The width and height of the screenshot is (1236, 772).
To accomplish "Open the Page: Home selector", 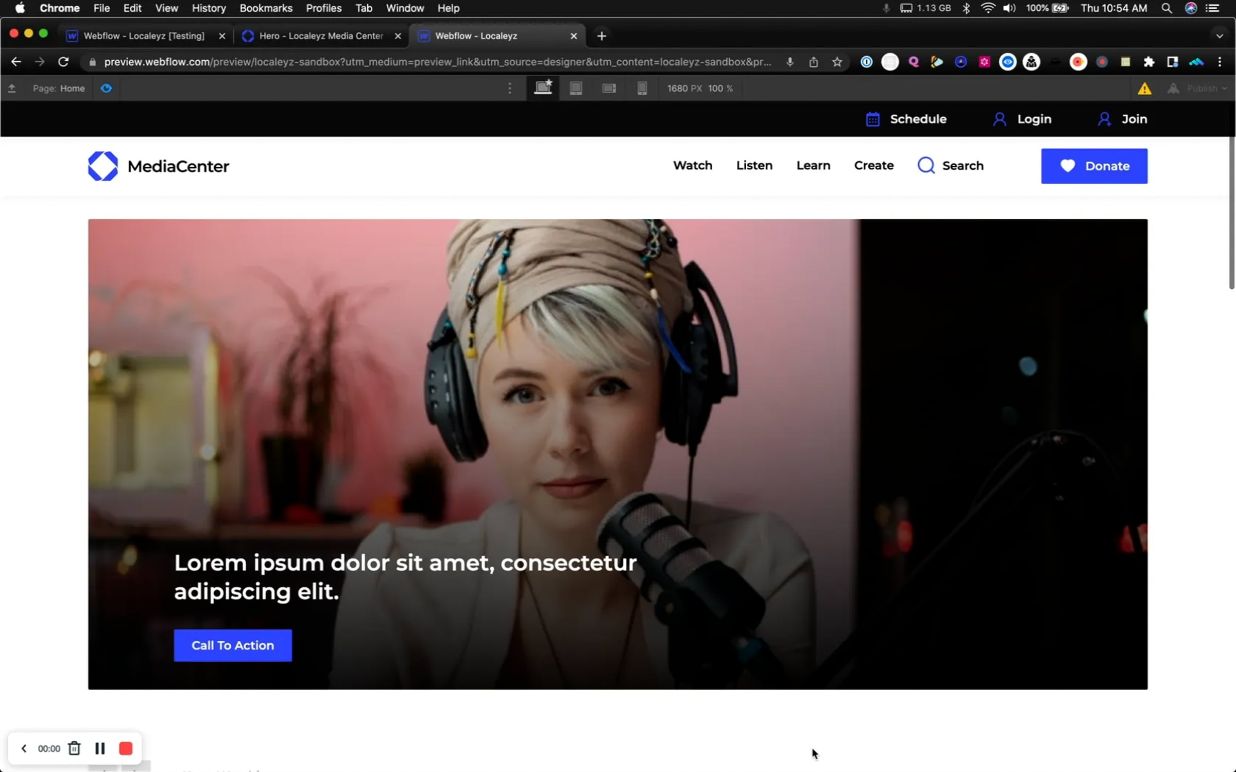I will point(59,89).
